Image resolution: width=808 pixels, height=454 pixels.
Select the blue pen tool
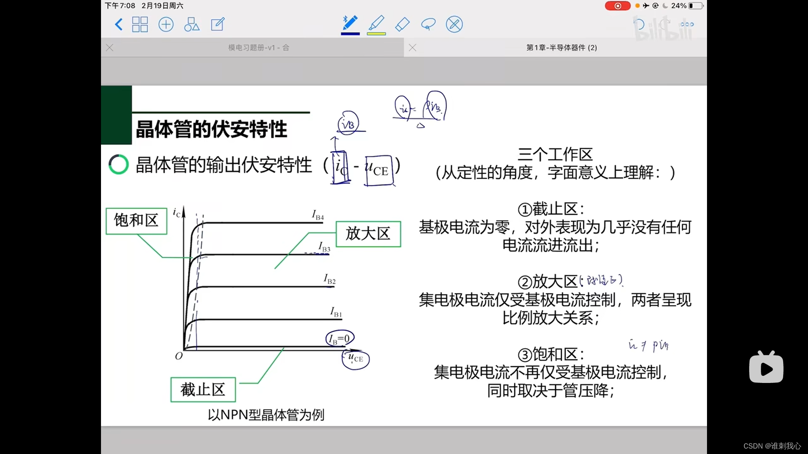coord(350,23)
